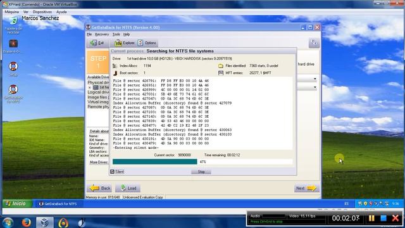
Task: Open the lower dropdown arrow right of dialog
Action: (315, 87)
